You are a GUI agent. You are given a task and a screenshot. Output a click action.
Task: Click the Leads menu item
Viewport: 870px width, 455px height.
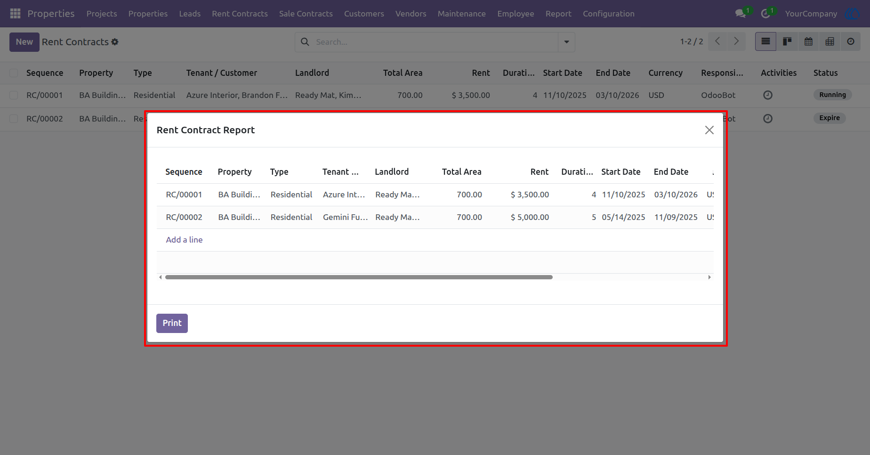190,14
